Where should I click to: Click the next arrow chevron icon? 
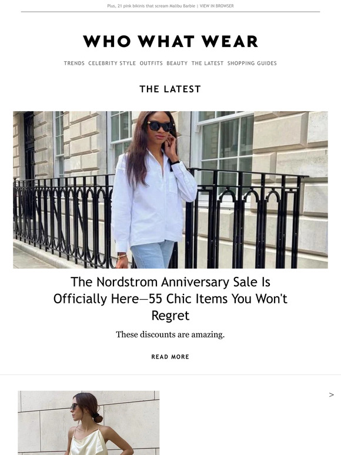[332, 394]
